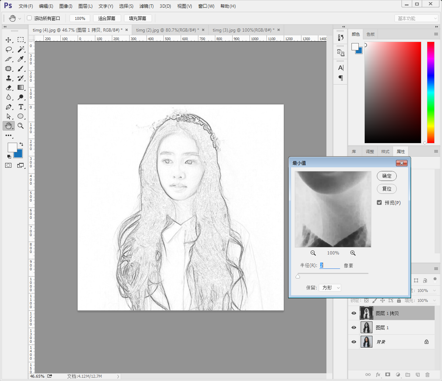Open the History panel icon
The image size is (442, 381).
pos(340,37)
